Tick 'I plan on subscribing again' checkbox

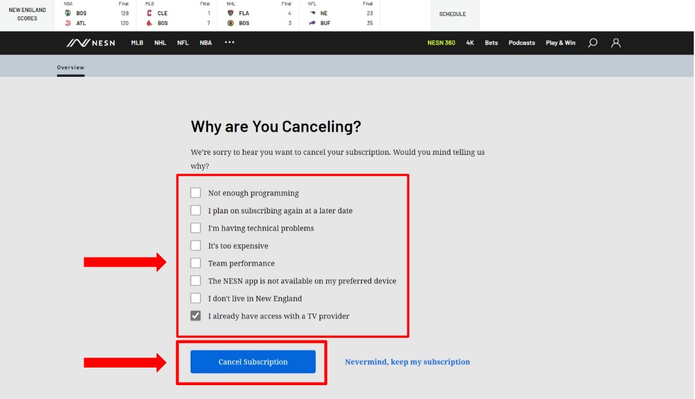tap(196, 210)
